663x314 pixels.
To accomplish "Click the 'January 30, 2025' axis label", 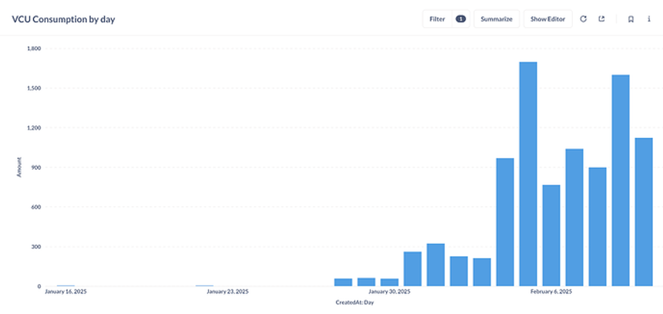I will click(x=389, y=292).
